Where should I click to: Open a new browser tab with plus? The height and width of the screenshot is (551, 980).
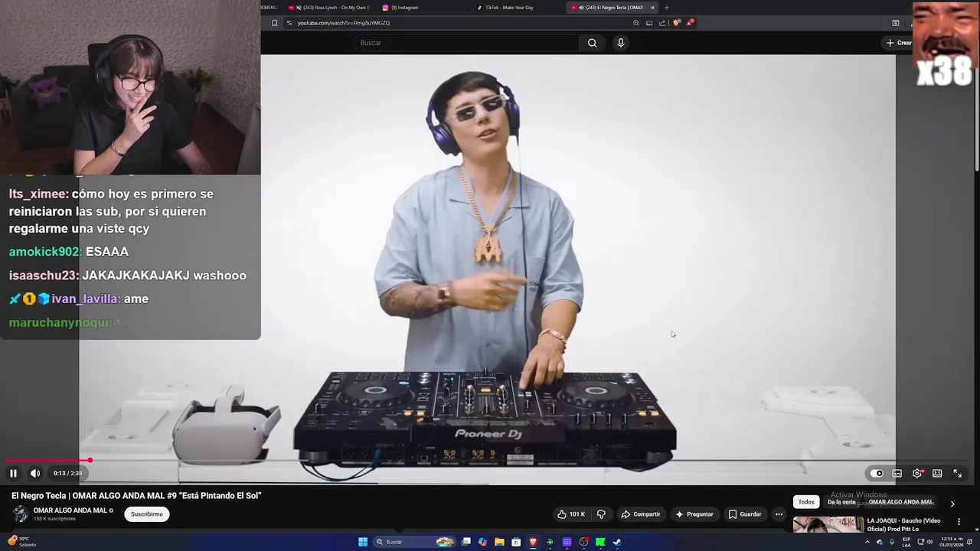(666, 8)
